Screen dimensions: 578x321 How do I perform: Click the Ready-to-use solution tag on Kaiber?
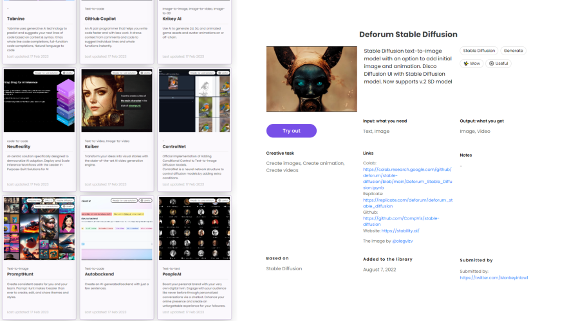tap(124, 73)
